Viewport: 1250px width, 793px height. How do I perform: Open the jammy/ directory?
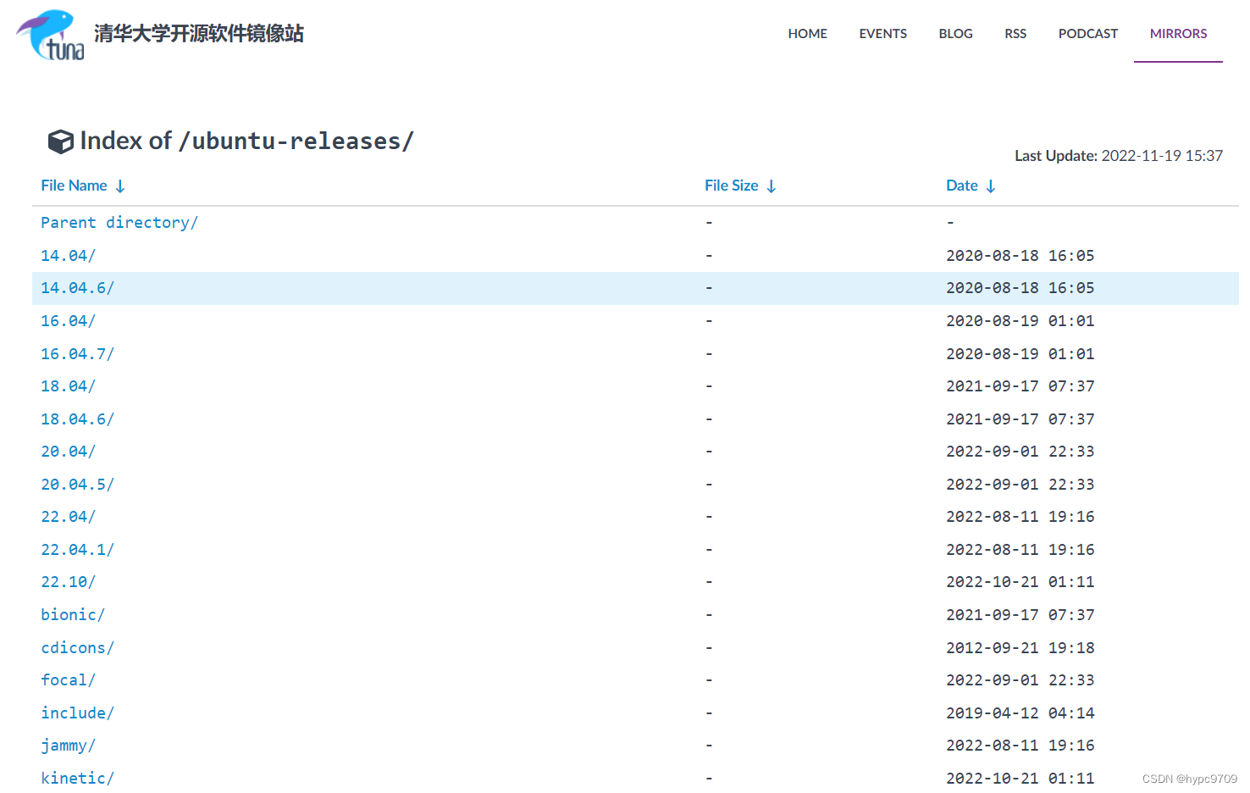tap(68, 746)
